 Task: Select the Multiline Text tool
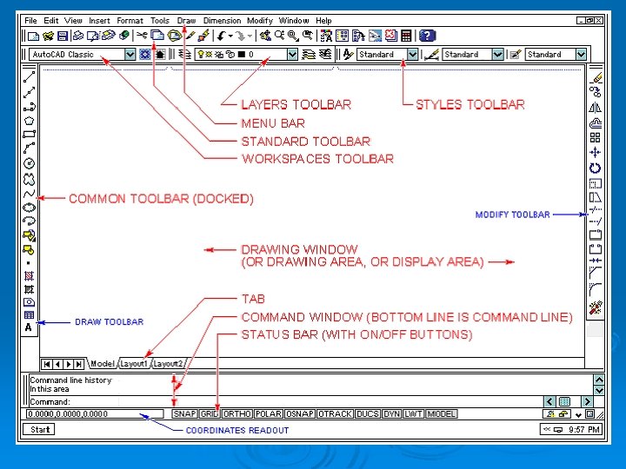pyautogui.click(x=29, y=327)
